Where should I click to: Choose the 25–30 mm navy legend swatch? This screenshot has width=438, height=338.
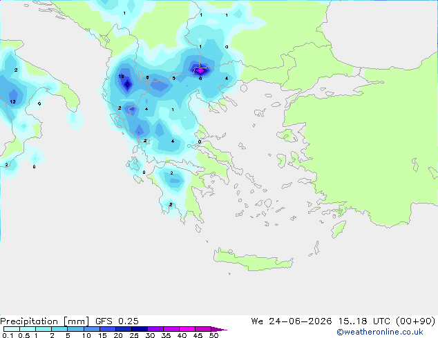[139, 329]
